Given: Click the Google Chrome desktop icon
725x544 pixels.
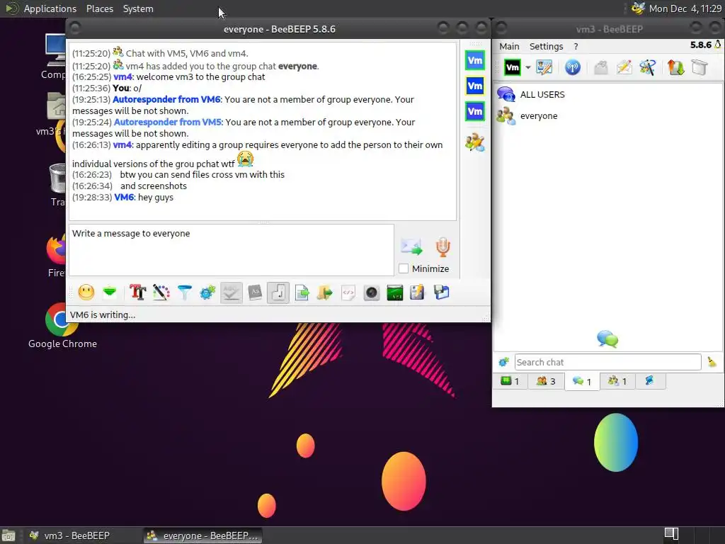Looking at the screenshot, I should click(62, 326).
